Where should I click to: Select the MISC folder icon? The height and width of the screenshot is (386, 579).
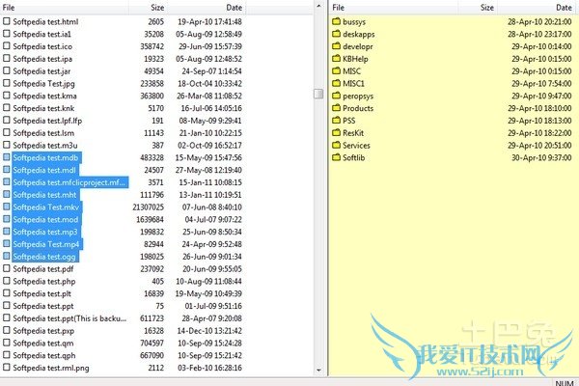point(336,70)
